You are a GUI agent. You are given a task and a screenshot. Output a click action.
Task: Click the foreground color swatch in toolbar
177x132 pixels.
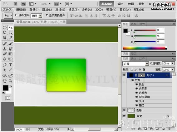(6, 88)
